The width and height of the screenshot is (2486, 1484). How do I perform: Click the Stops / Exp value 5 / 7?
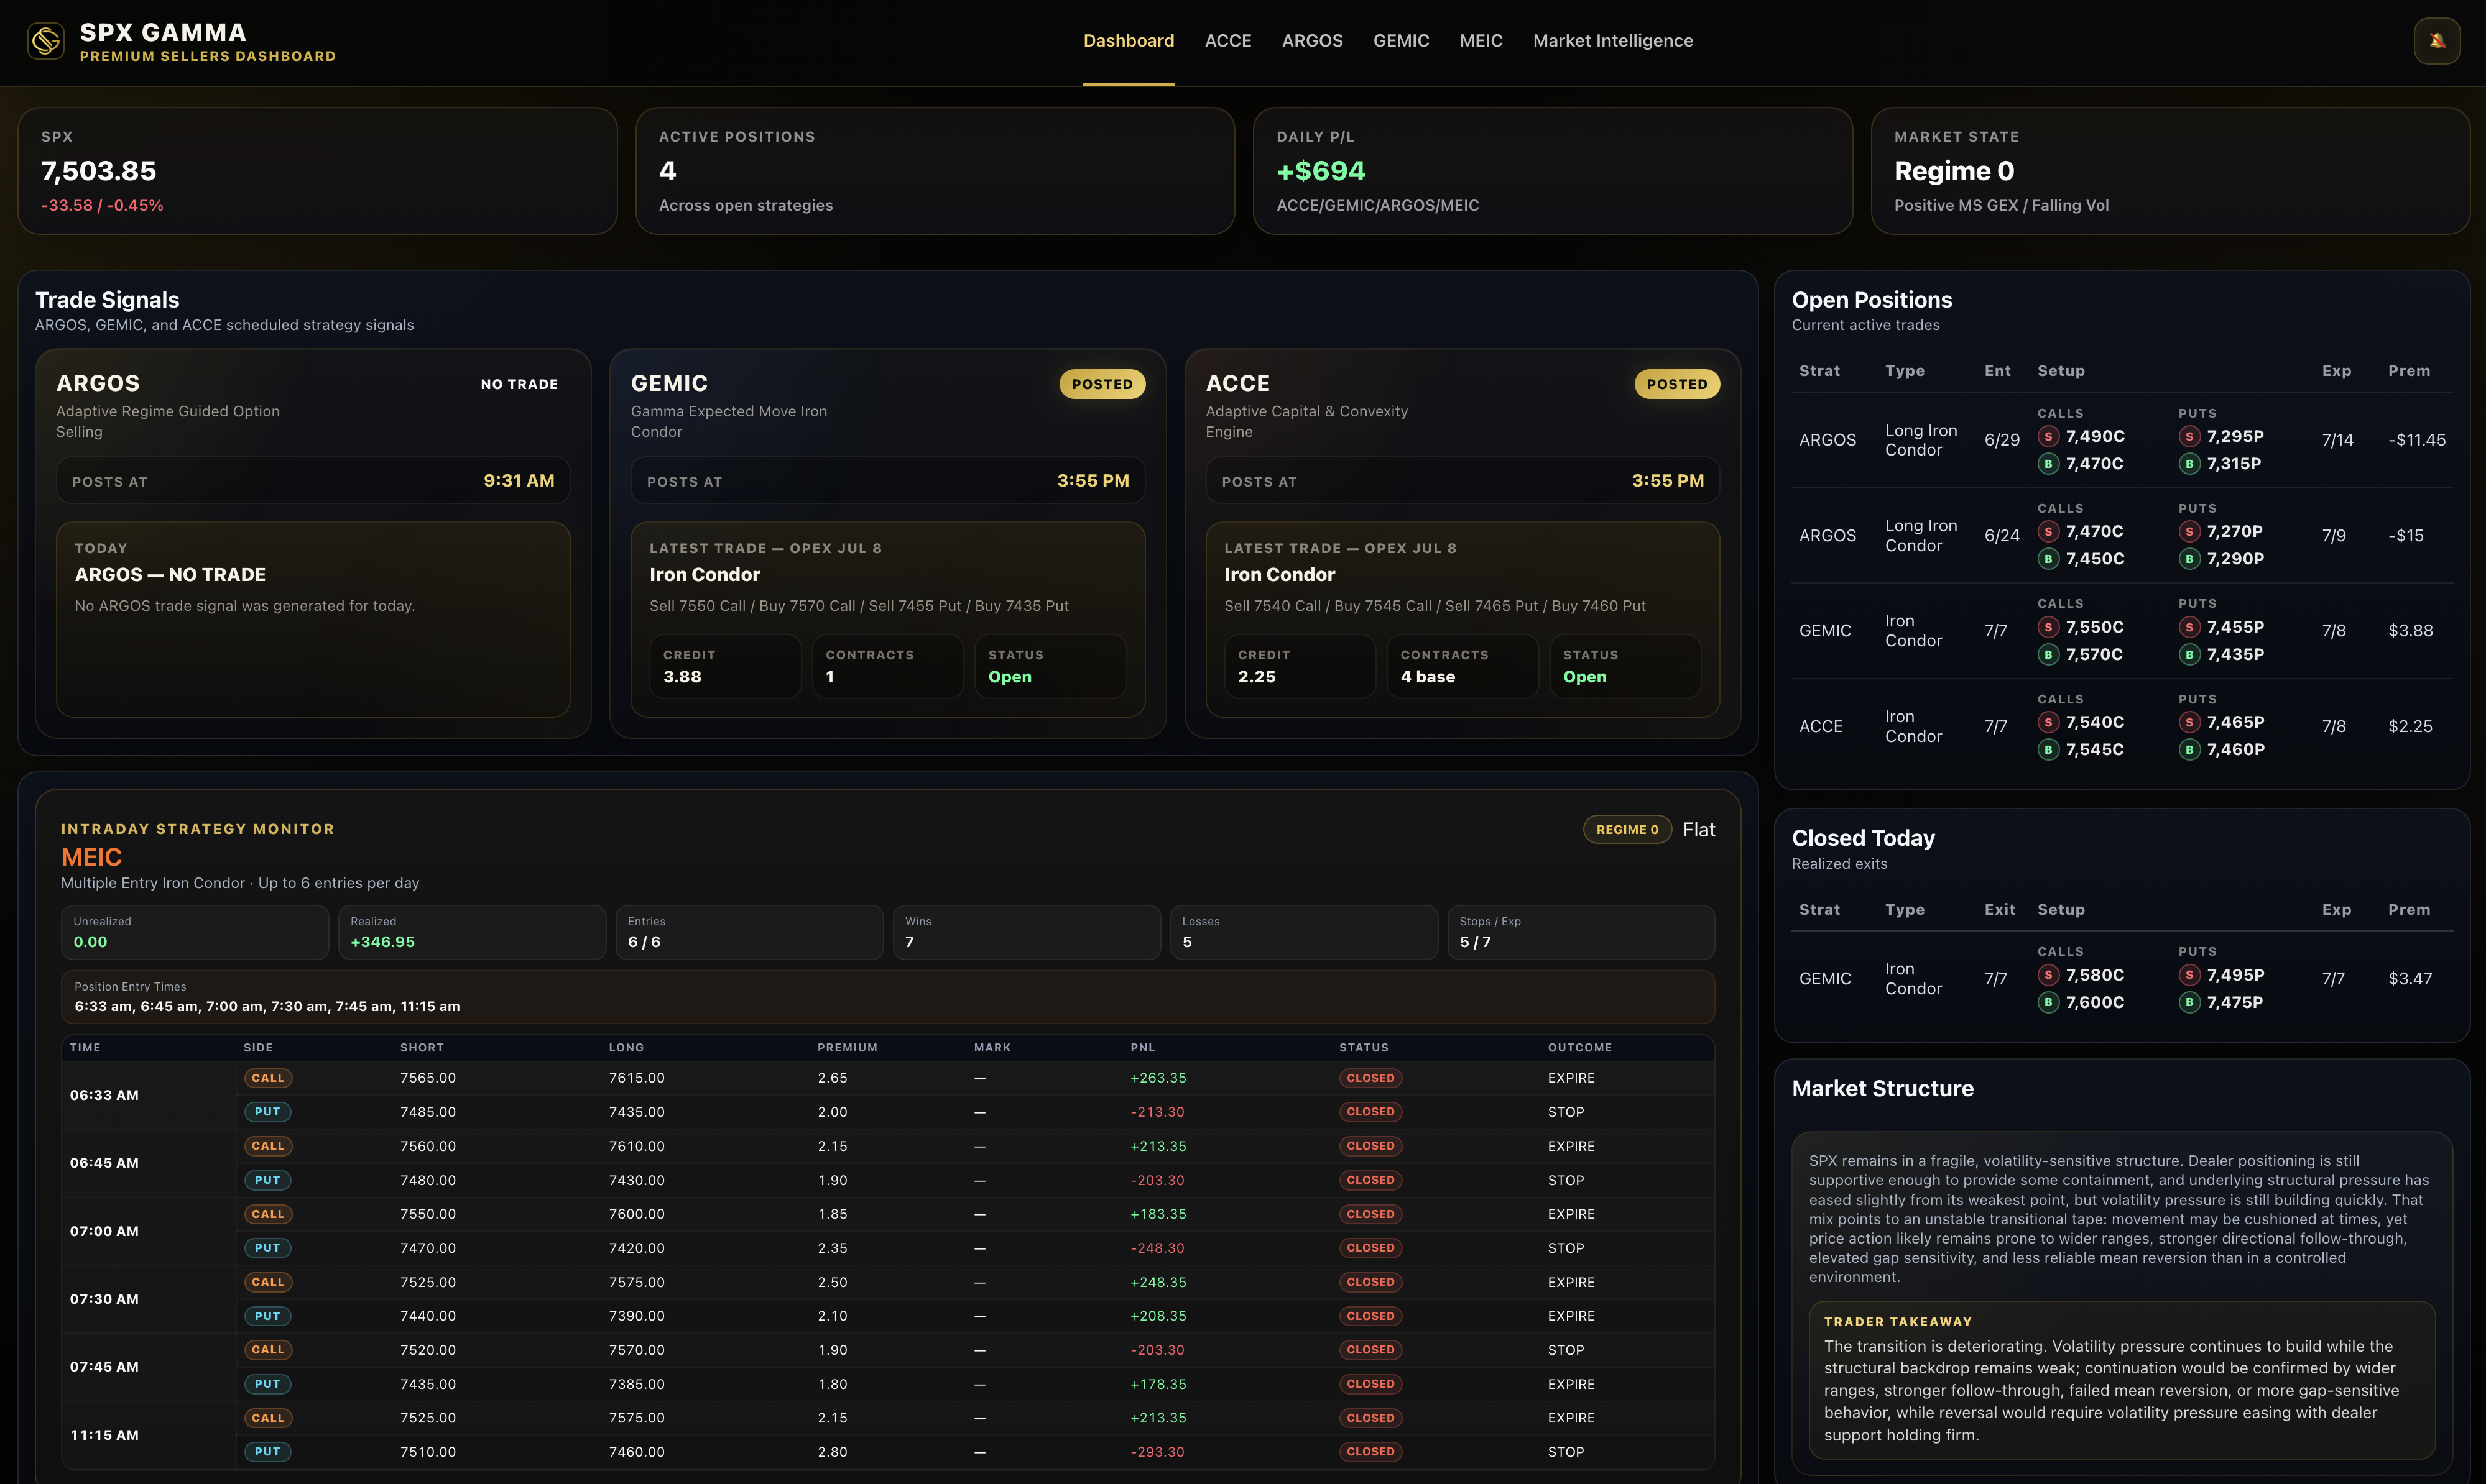tap(1474, 942)
